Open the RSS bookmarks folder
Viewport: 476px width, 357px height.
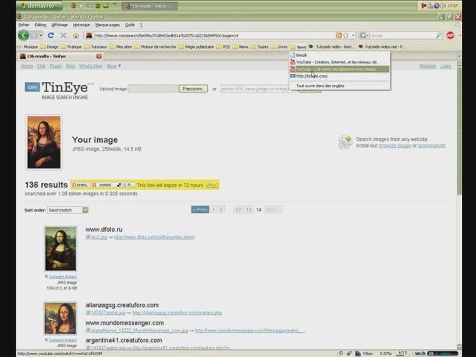(x=224, y=47)
